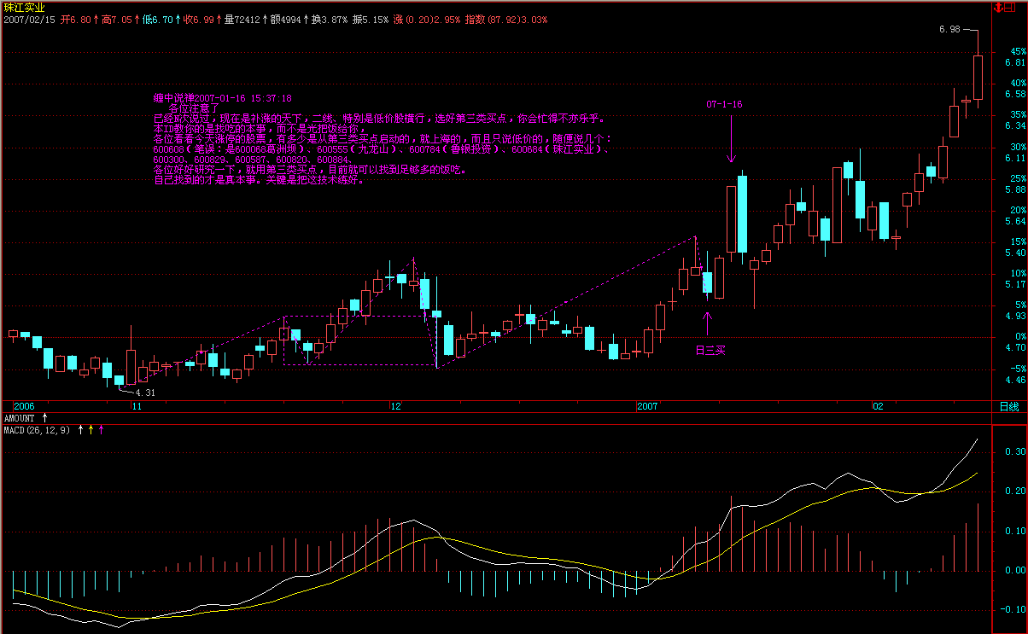This screenshot has height=634, width=1028.
Task: Click the 02 month marker on time axis
Action: pyautogui.click(x=878, y=407)
